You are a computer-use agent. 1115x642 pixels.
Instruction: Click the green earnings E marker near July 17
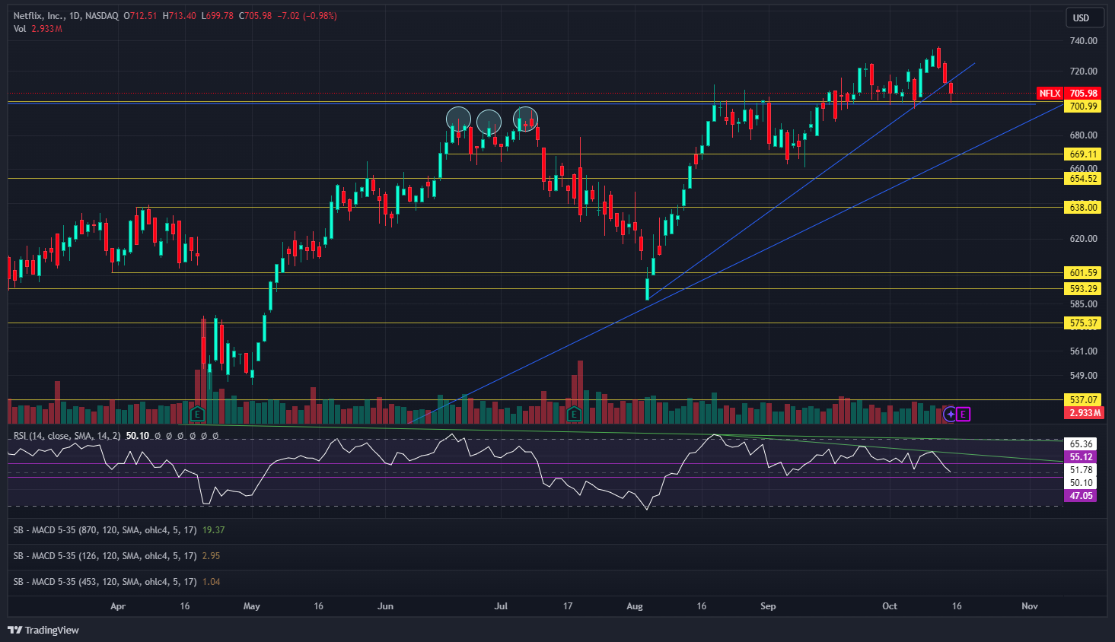[x=574, y=414]
